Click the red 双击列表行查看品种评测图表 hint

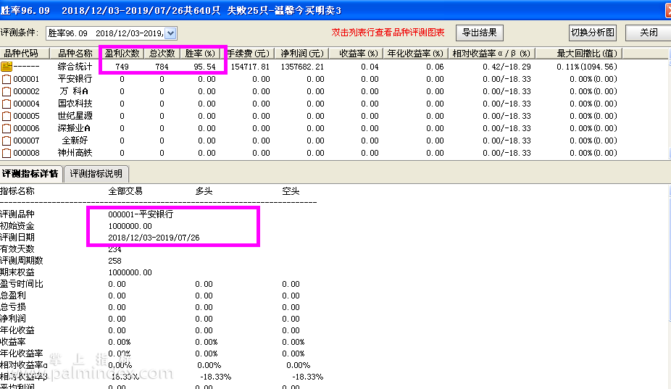(x=388, y=33)
